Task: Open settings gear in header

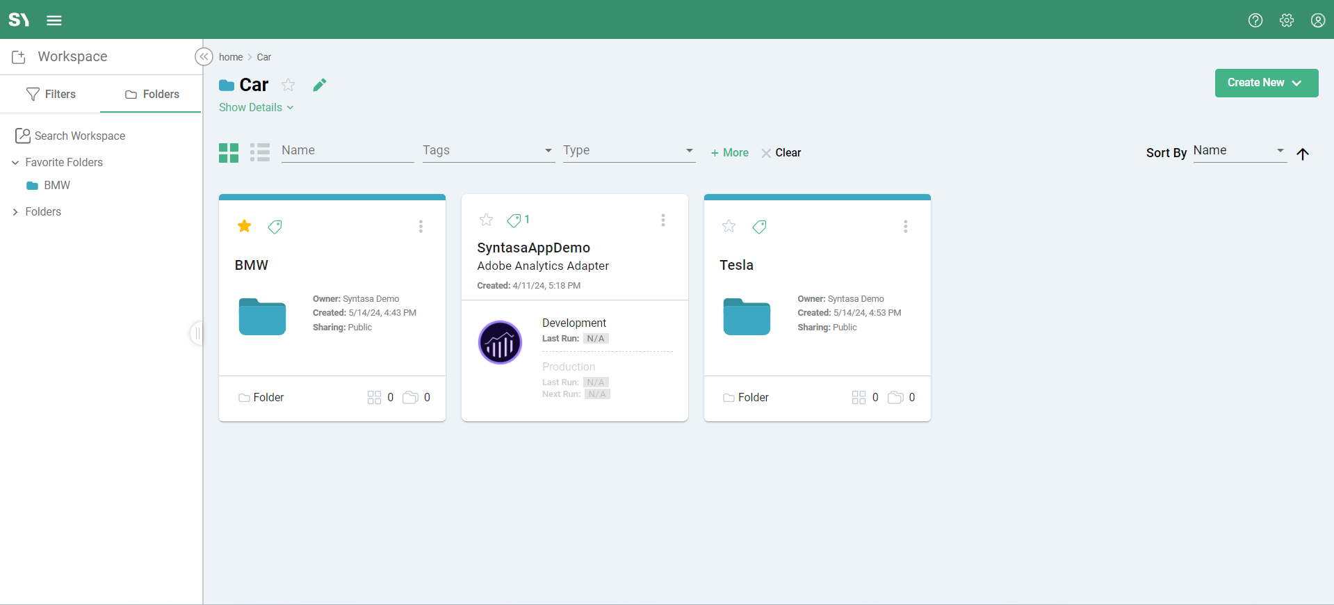Action: (1286, 20)
